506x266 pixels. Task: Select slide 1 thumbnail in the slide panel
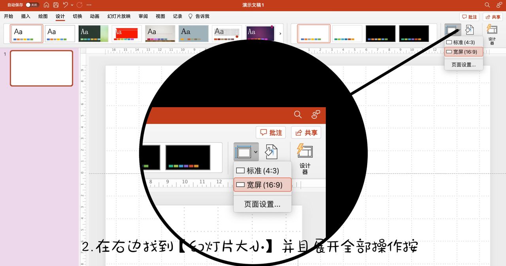(x=42, y=68)
